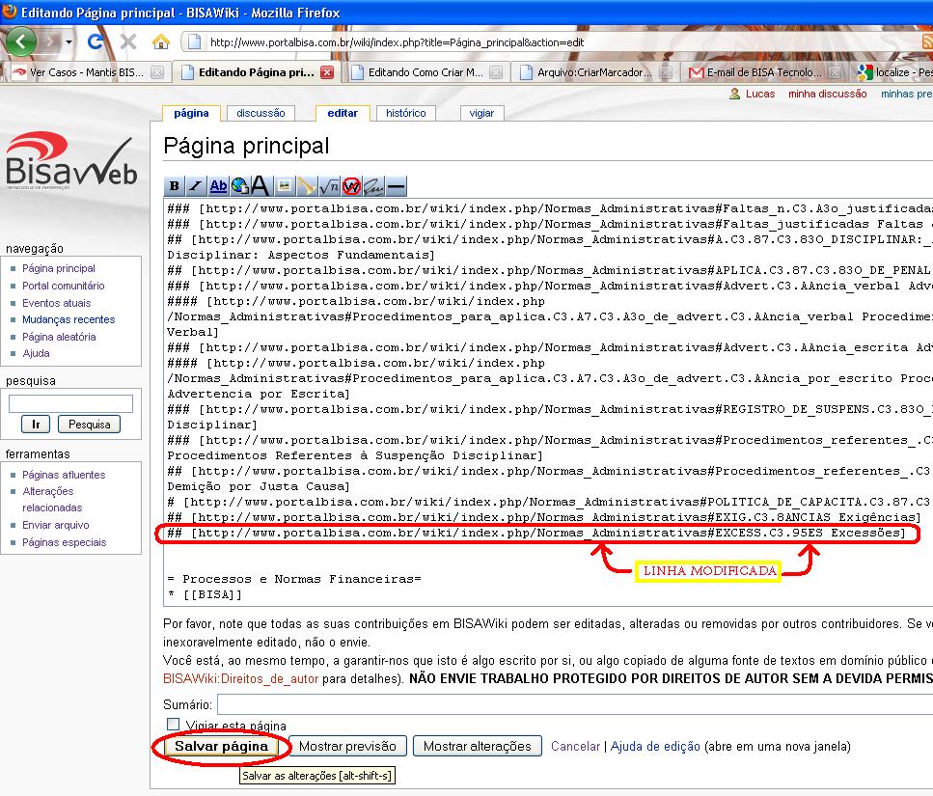Insert internal link with Ab icon
Screen dimensions: 933x796
click(218, 186)
